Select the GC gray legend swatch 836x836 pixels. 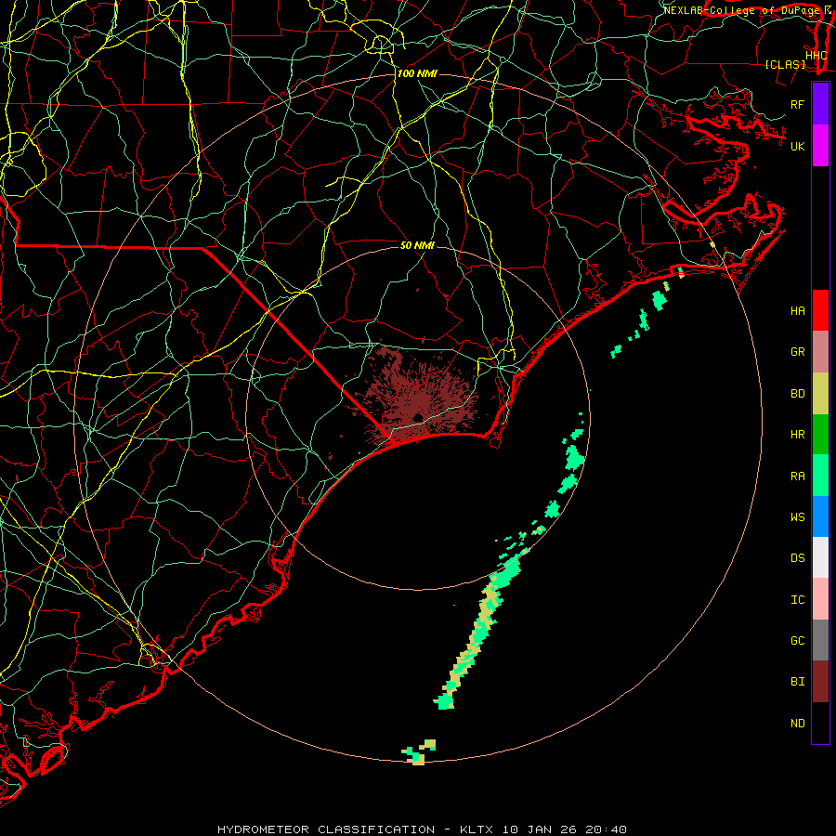click(820, 640)
